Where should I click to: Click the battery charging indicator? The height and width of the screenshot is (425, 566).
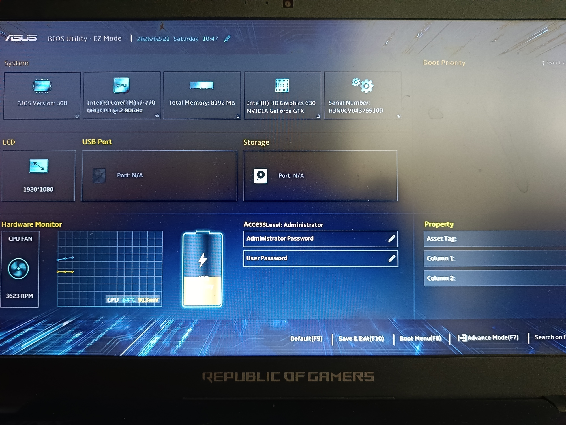click(202, 269)
